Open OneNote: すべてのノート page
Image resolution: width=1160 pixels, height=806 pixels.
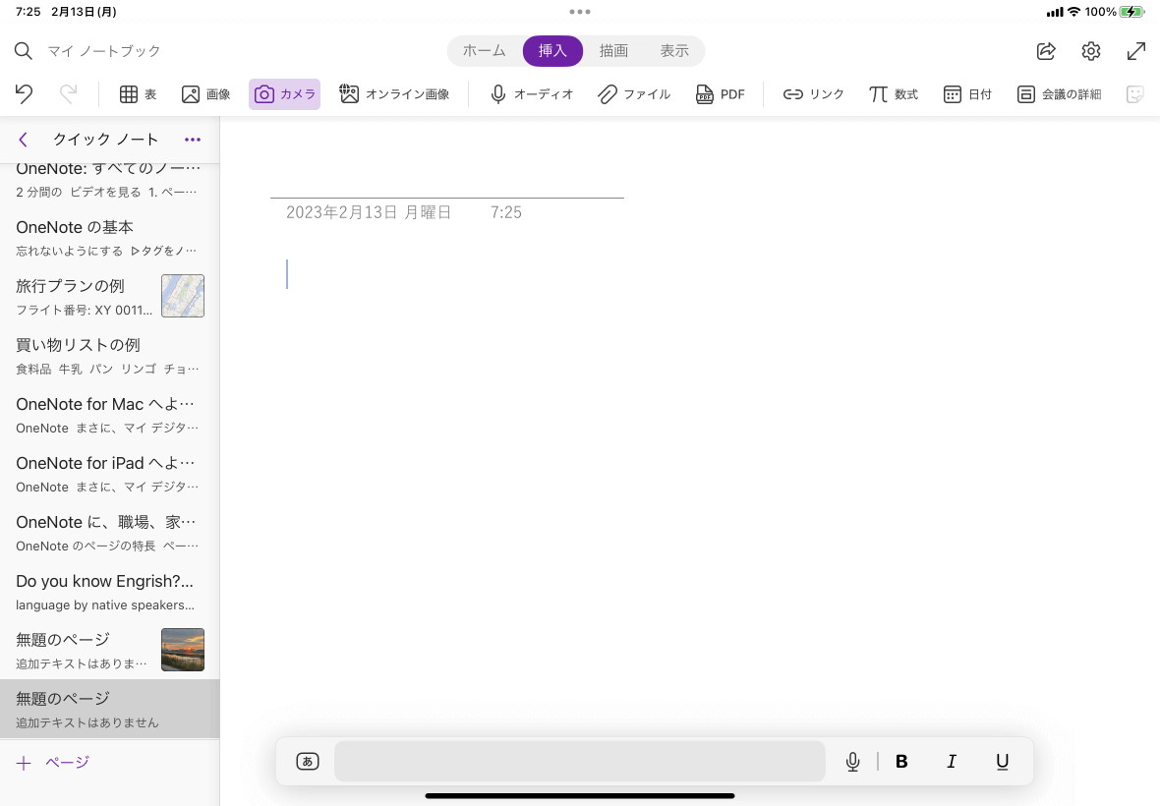[109, 183]
